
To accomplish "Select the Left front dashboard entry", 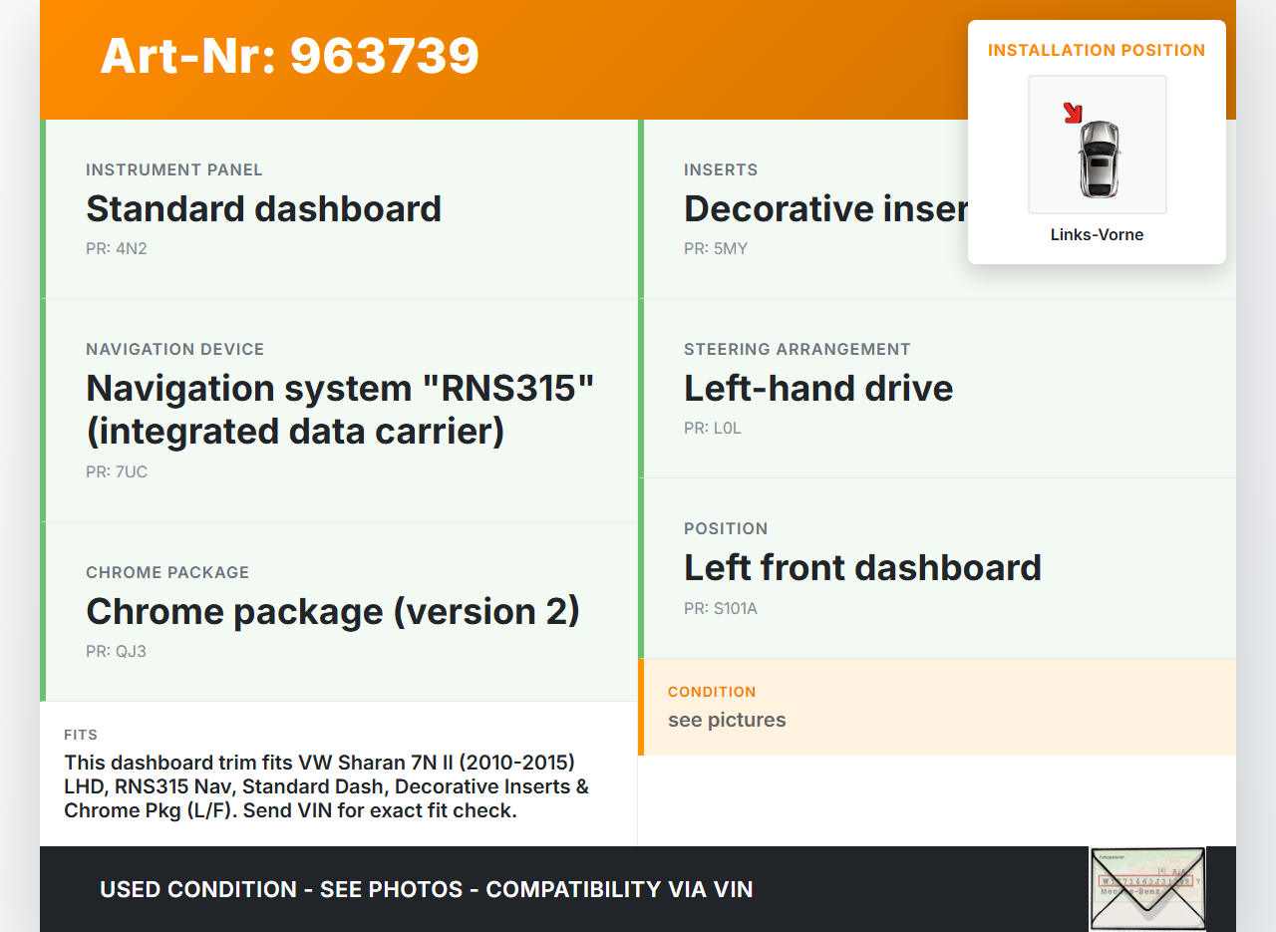I will tap(862, 568).
